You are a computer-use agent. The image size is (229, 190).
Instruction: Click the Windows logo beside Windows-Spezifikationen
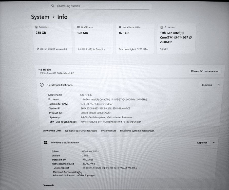coord(46,142)
